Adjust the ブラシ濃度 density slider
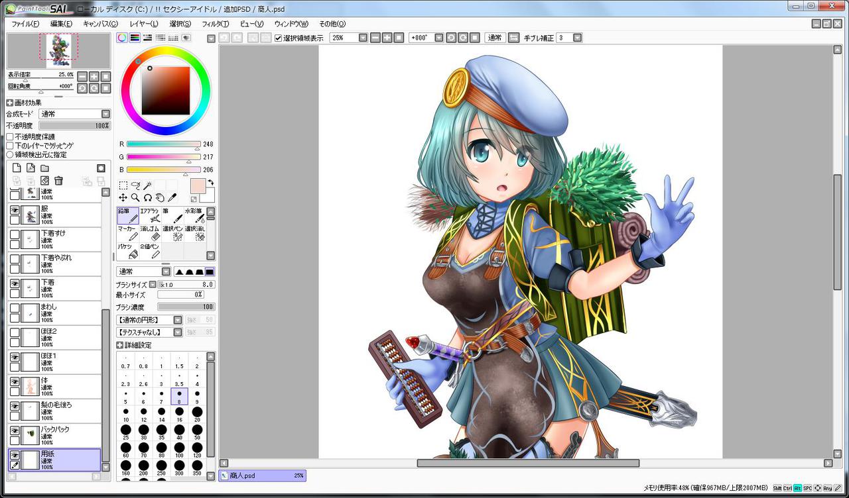Image resolution: width=849 pixels, height=498 pixels. [x=186, y=307]
